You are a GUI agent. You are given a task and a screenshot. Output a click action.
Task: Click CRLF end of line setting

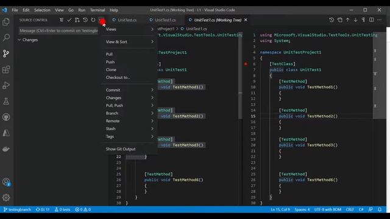pyautogui.click(x=350, y=209)
